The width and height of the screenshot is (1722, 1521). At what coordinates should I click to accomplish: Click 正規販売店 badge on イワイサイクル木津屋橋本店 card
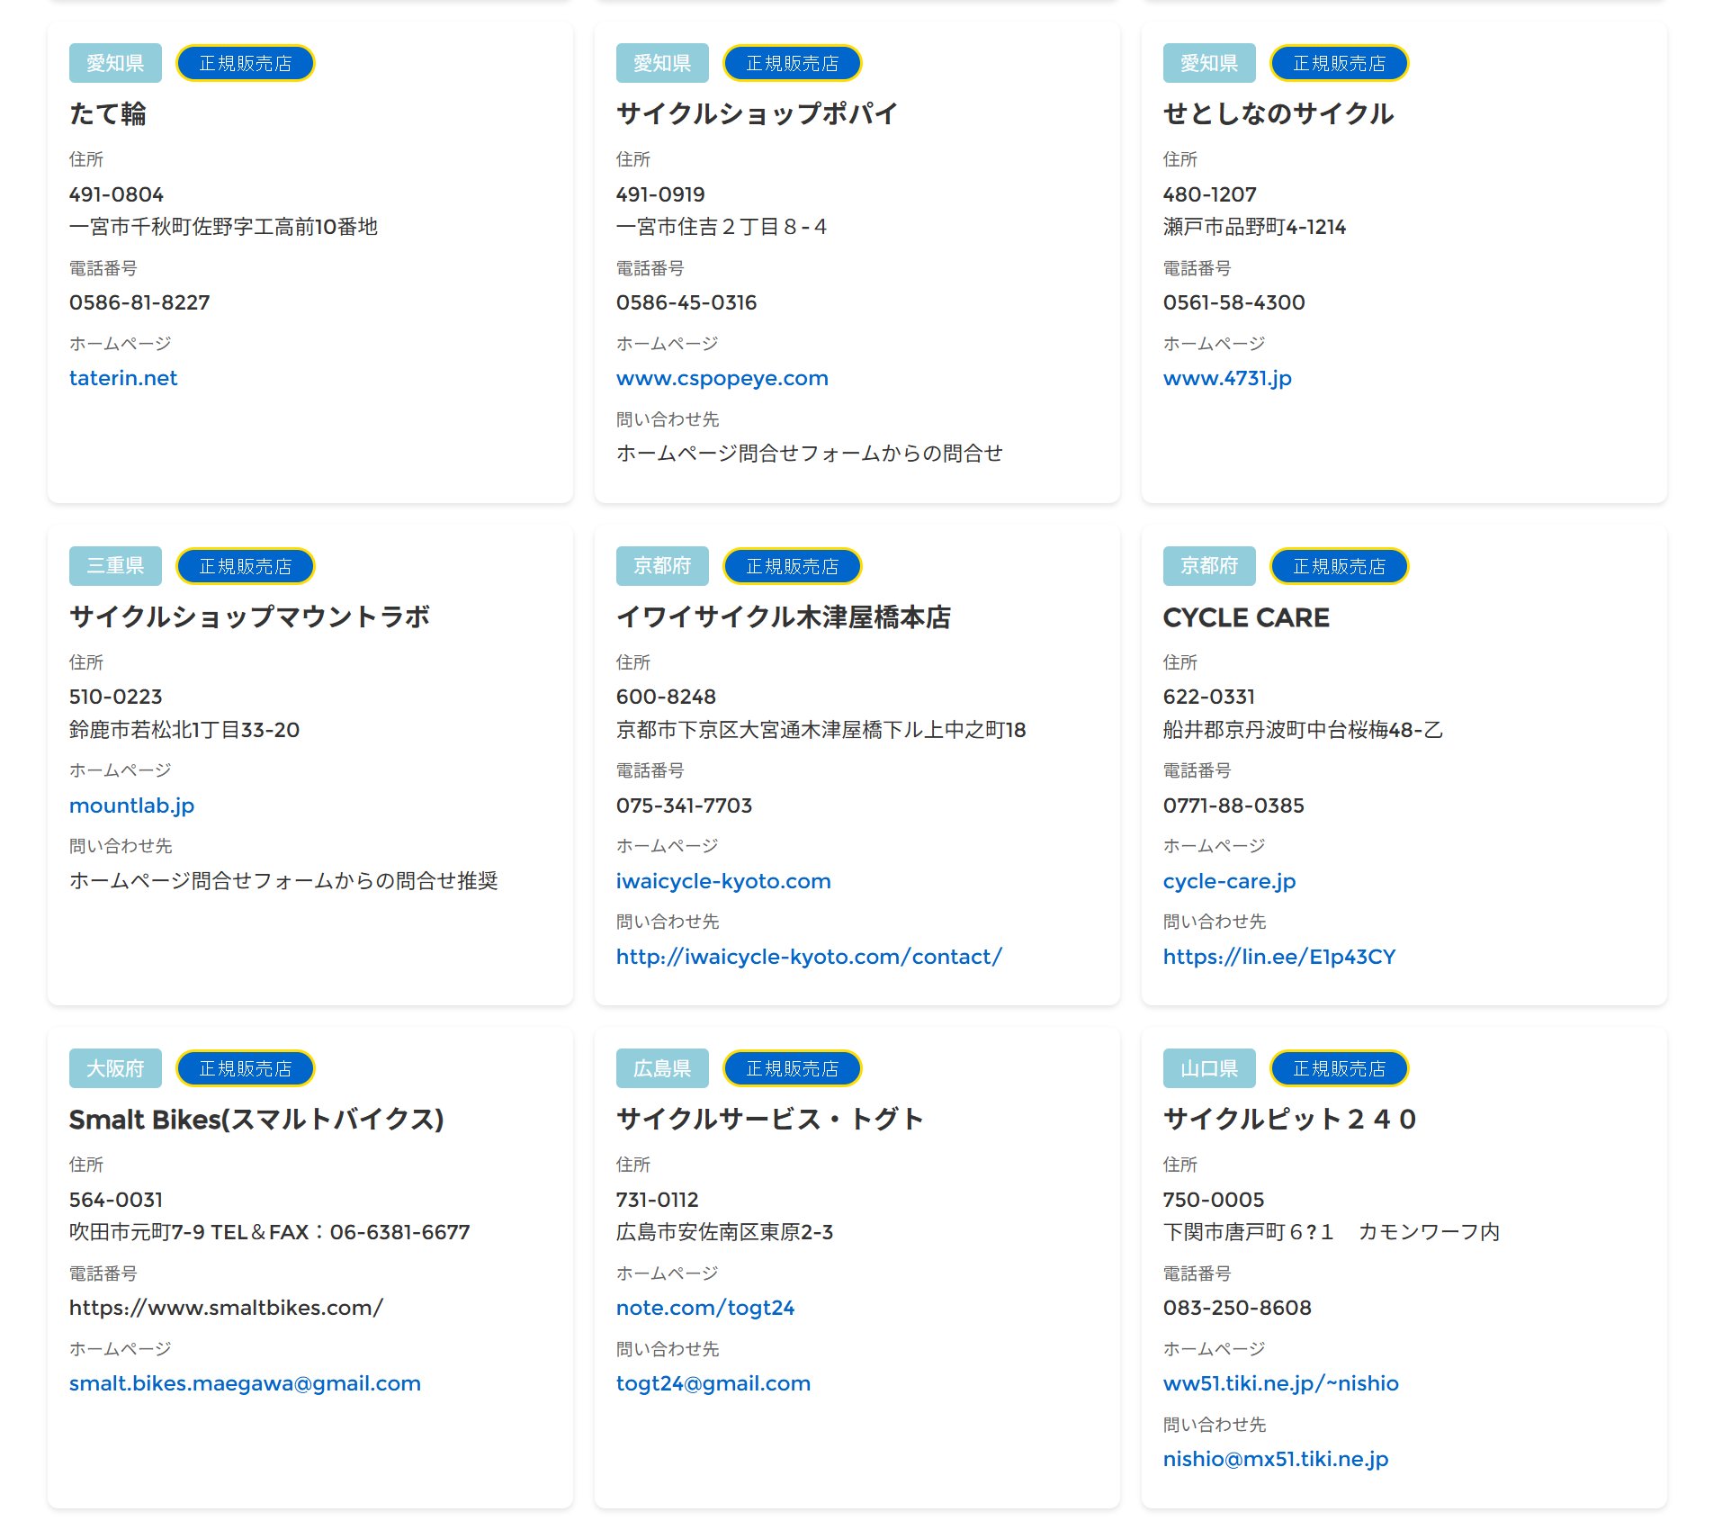click(793, 566)
